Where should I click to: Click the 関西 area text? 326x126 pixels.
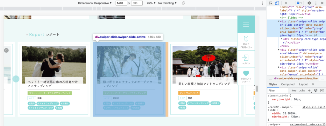[x=190, y=98]
